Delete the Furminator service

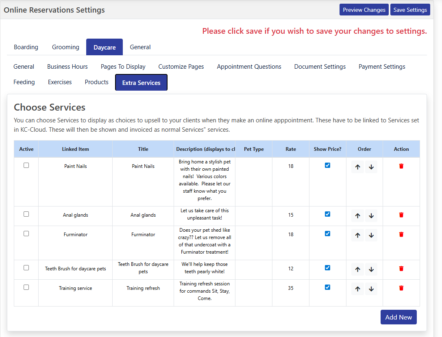pos(401,235)
